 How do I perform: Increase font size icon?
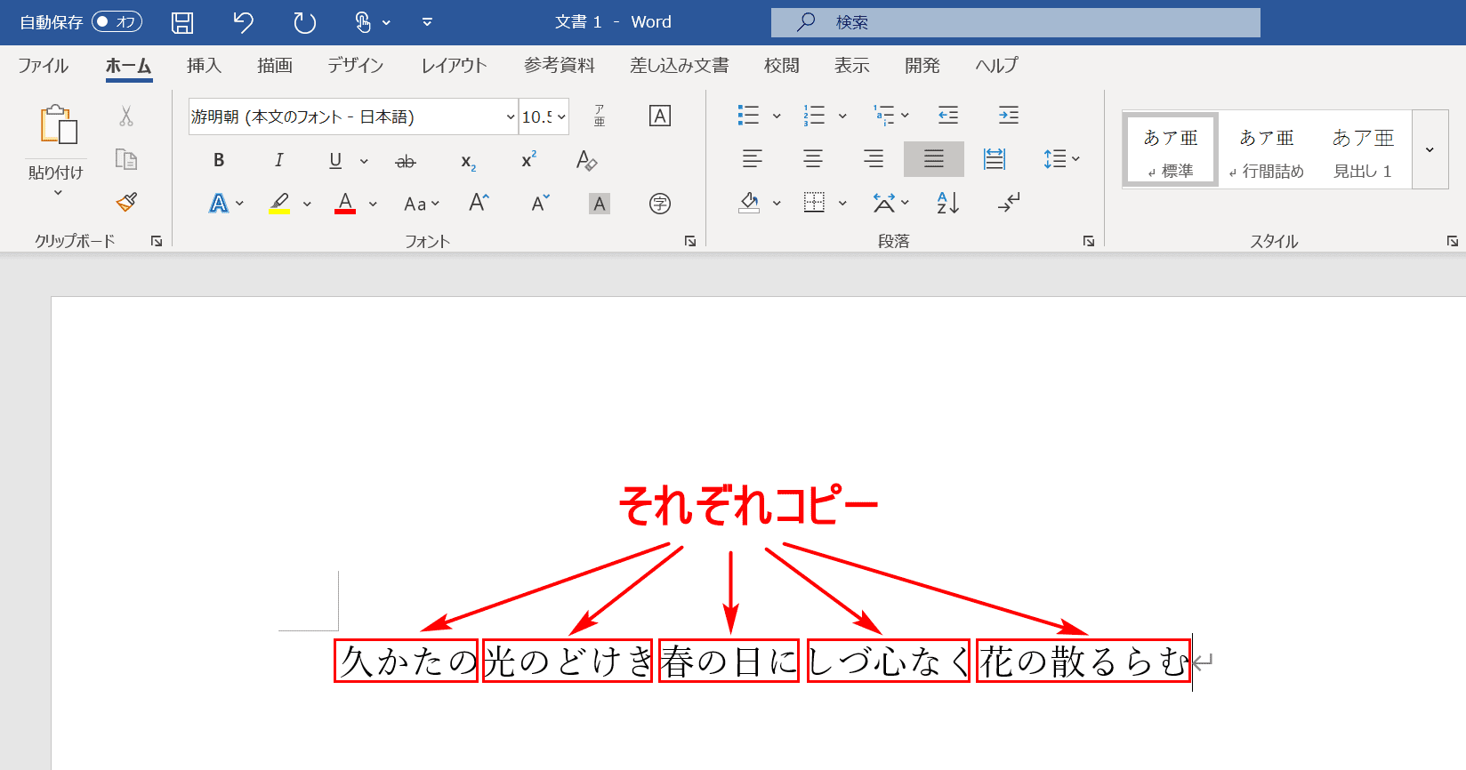(x=479, y=204)
